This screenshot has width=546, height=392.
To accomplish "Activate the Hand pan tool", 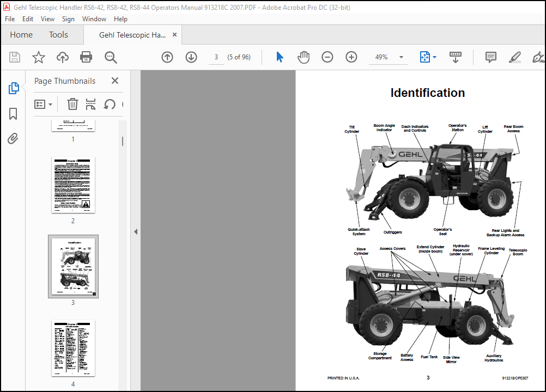I will [304, 57].
